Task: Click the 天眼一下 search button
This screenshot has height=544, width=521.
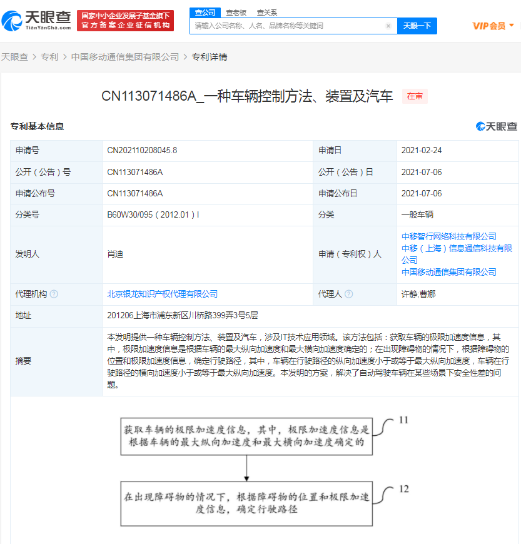Action: coord(417,26)
